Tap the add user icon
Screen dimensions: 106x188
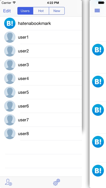[x=8, y=182]
